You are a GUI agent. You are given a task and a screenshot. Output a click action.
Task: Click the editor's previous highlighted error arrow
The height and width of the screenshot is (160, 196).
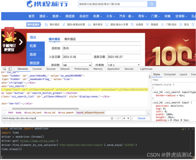click(189, 129)
